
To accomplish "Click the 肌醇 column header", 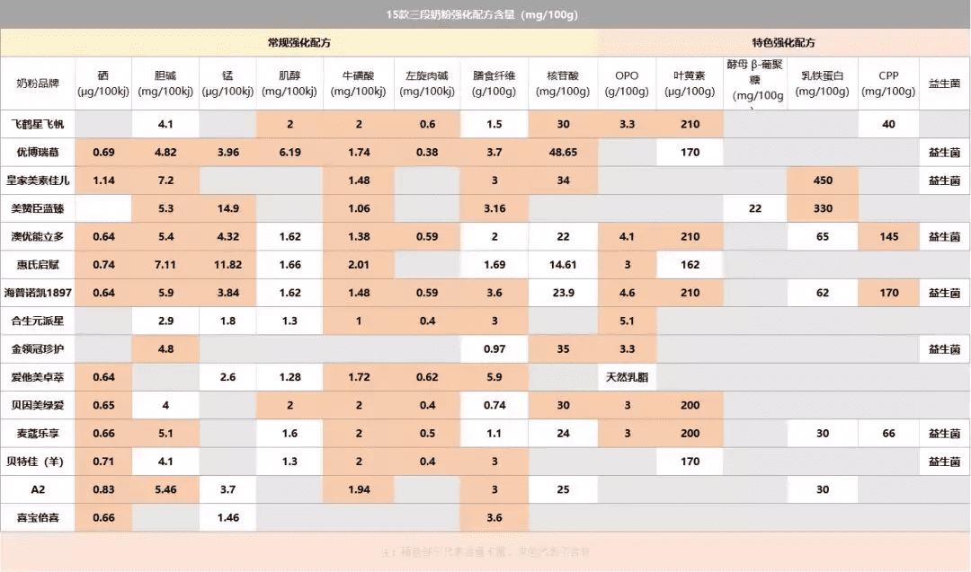I will (x=290, y=84).
